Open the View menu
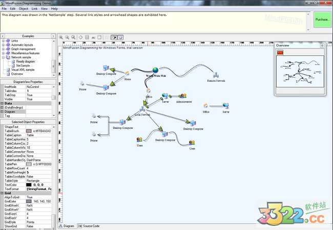This screenshot has height=230, width=333. (44, 9)
